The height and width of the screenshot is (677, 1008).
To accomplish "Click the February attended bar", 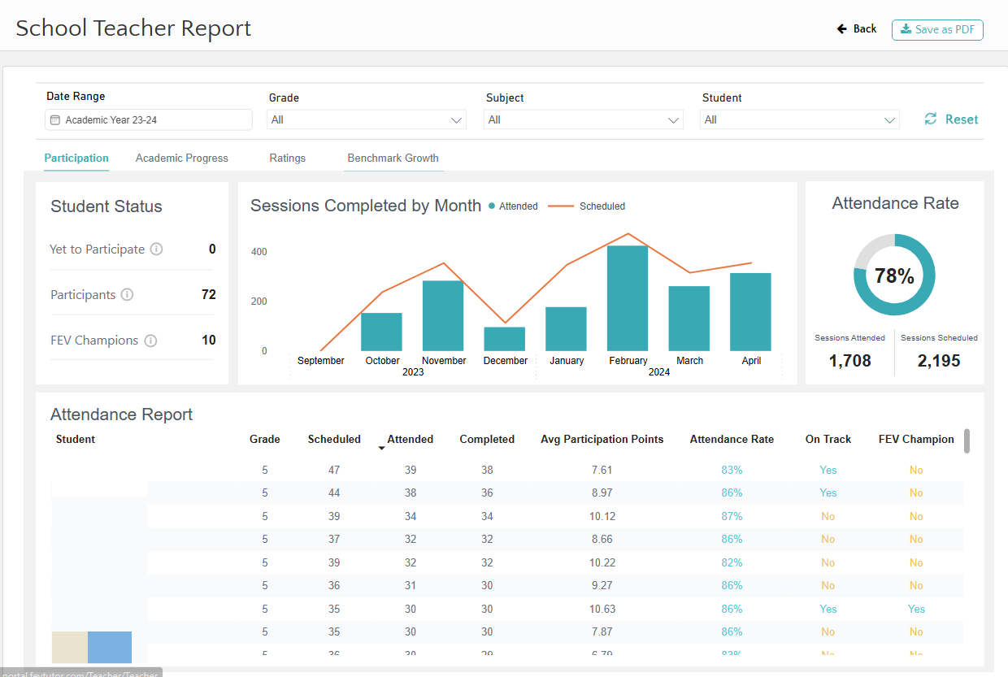I will click(x=628, y=298).
